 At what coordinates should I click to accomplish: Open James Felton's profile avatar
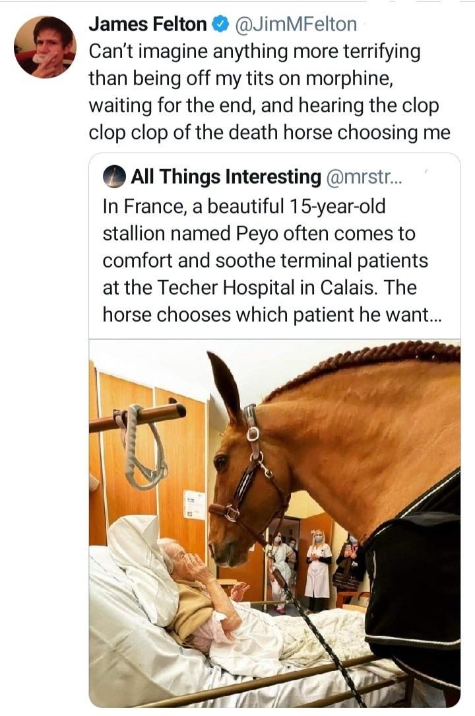pos(45,48)
